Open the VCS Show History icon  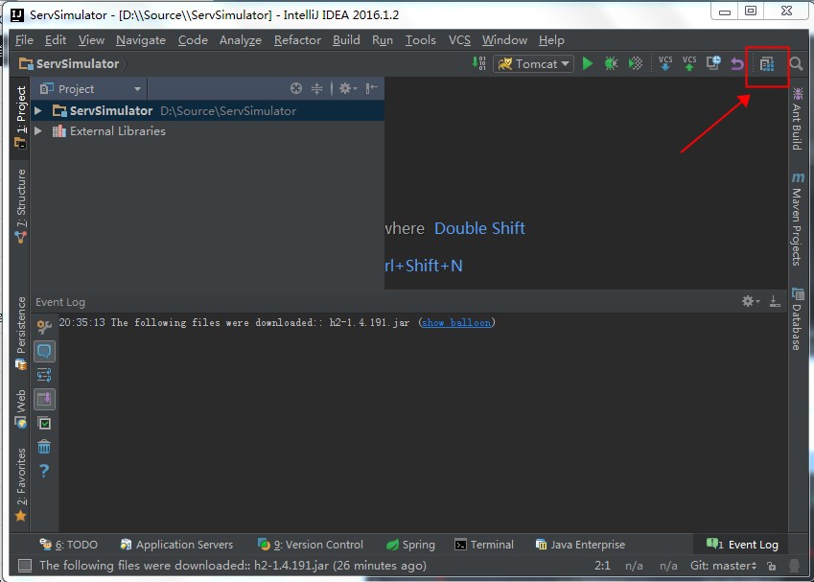713,63
